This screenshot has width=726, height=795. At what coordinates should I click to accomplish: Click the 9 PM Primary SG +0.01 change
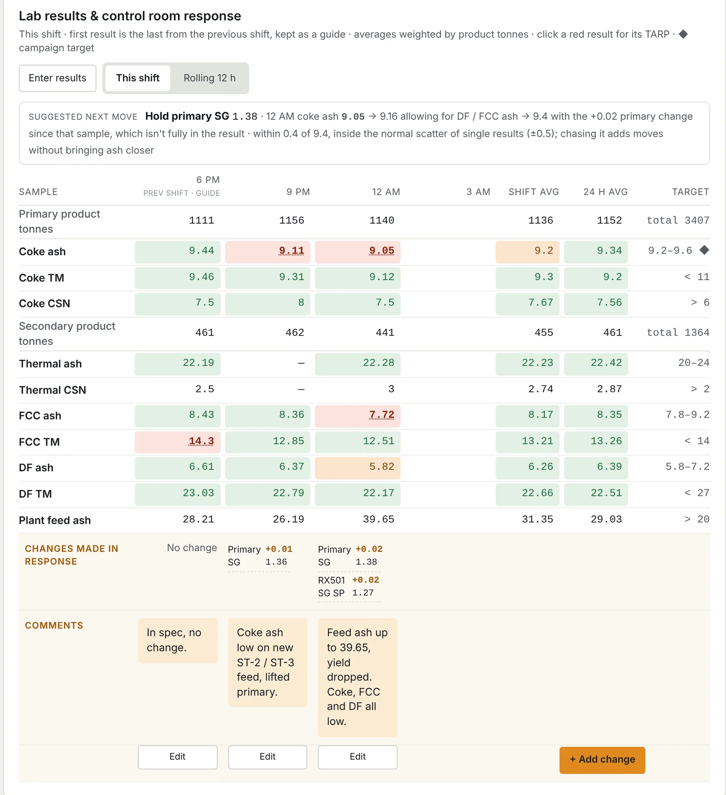[x=260, y=556]
